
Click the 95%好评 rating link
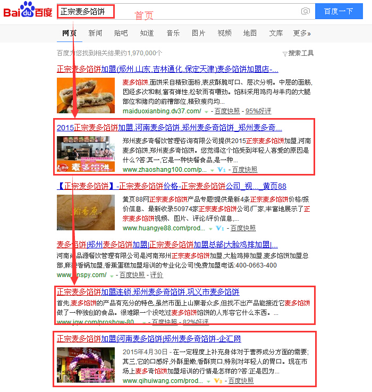tap(258, 111)
